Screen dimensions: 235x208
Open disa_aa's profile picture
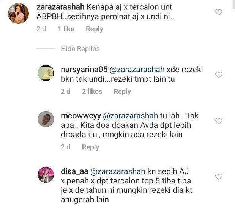click(x=46, y=175)
